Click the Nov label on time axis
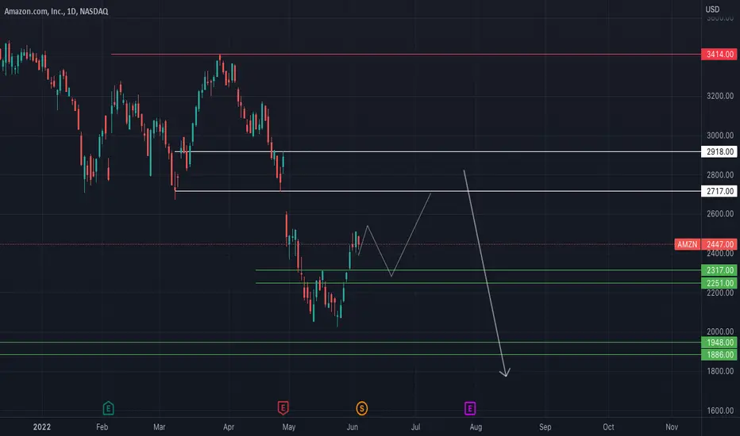Image resolution: width=740 pixels, height=436 pixels. [x=672, y=426]
